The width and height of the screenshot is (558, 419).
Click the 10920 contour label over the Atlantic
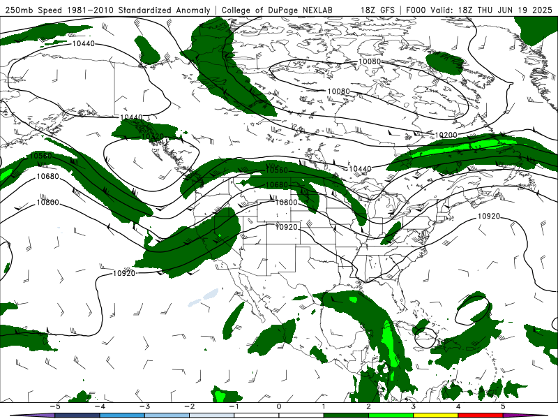click(489, 216)
